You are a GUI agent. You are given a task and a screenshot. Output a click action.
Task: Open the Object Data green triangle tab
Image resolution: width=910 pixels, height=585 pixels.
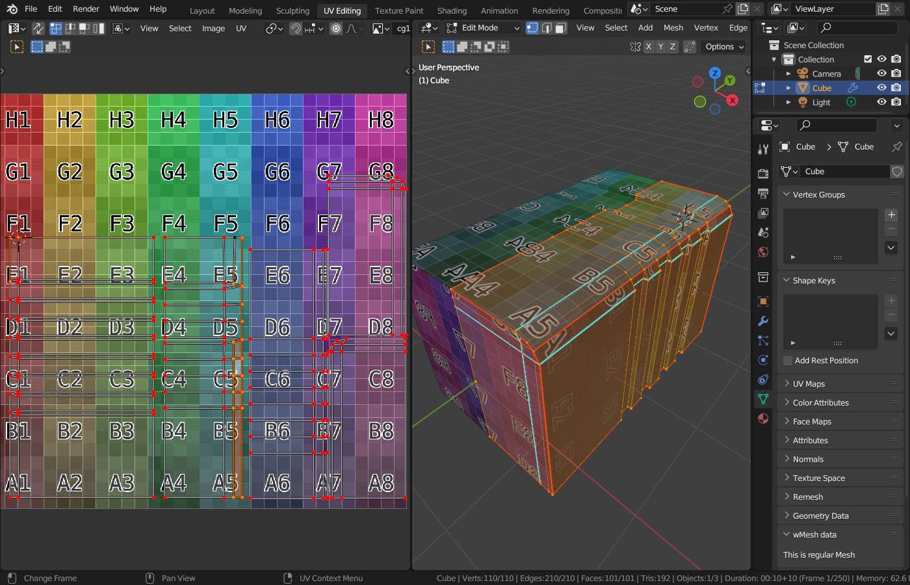click(763, 399)
